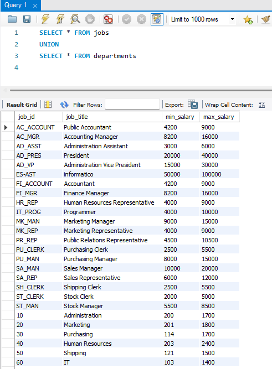This screenshot has height=369, width=272.
Task: Rollback transaction with the X circle icon
Action: click(x=141, y=19)
